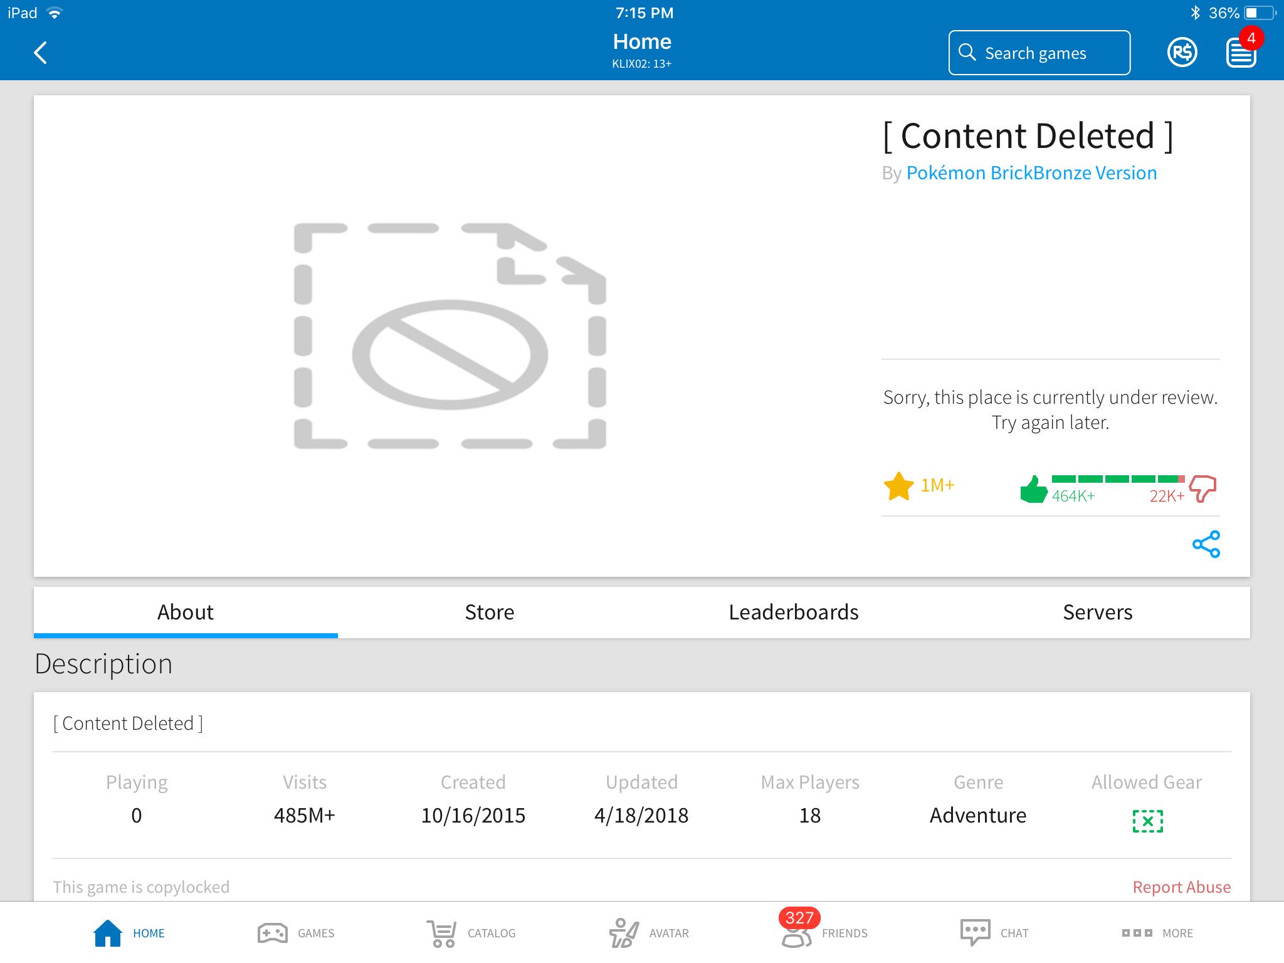The width and height of the screenshot is (1284, 963).
Task: Tap the Catalog shopping cart icon
Action: [x=441, y=934]
